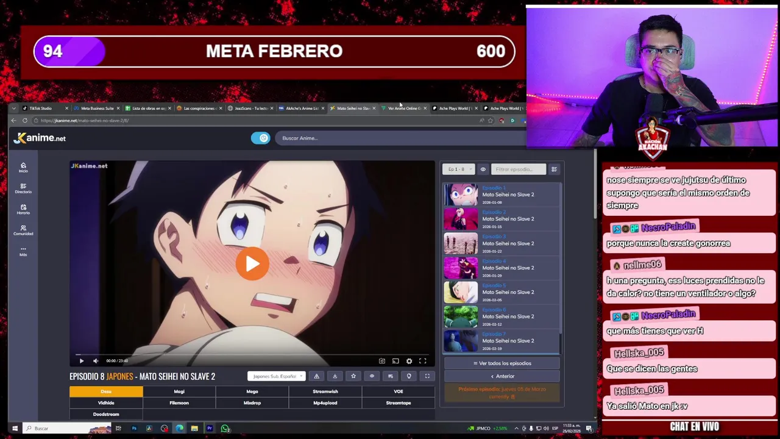
Task: Click the Buscar Anime search field
Action: (399, 138)
